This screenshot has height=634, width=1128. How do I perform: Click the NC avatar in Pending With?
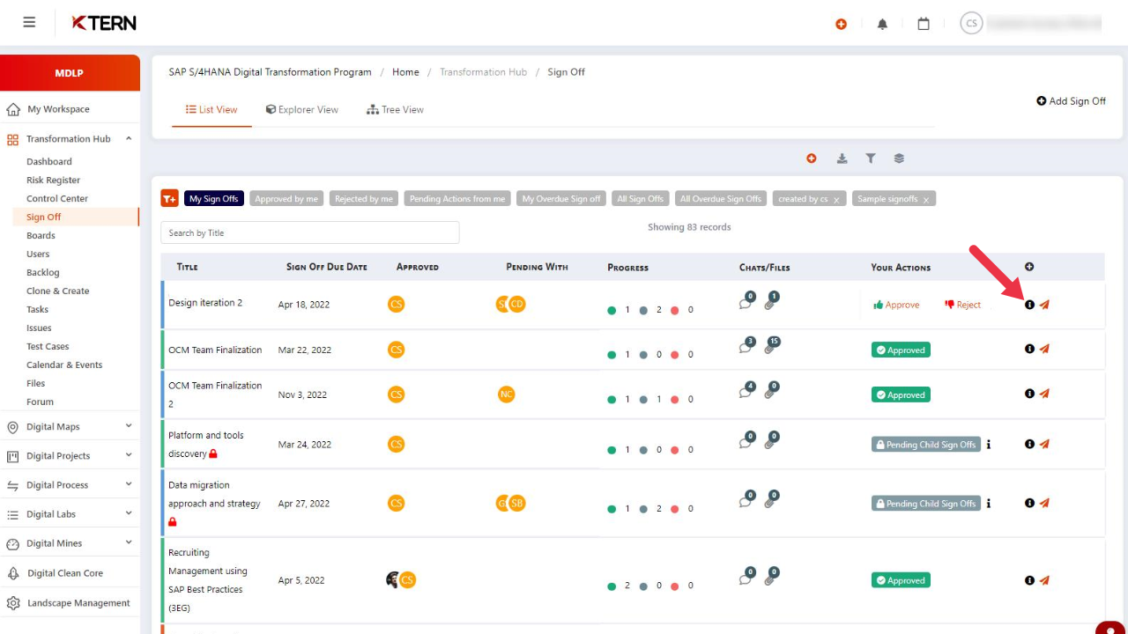(x=506, y=394)
